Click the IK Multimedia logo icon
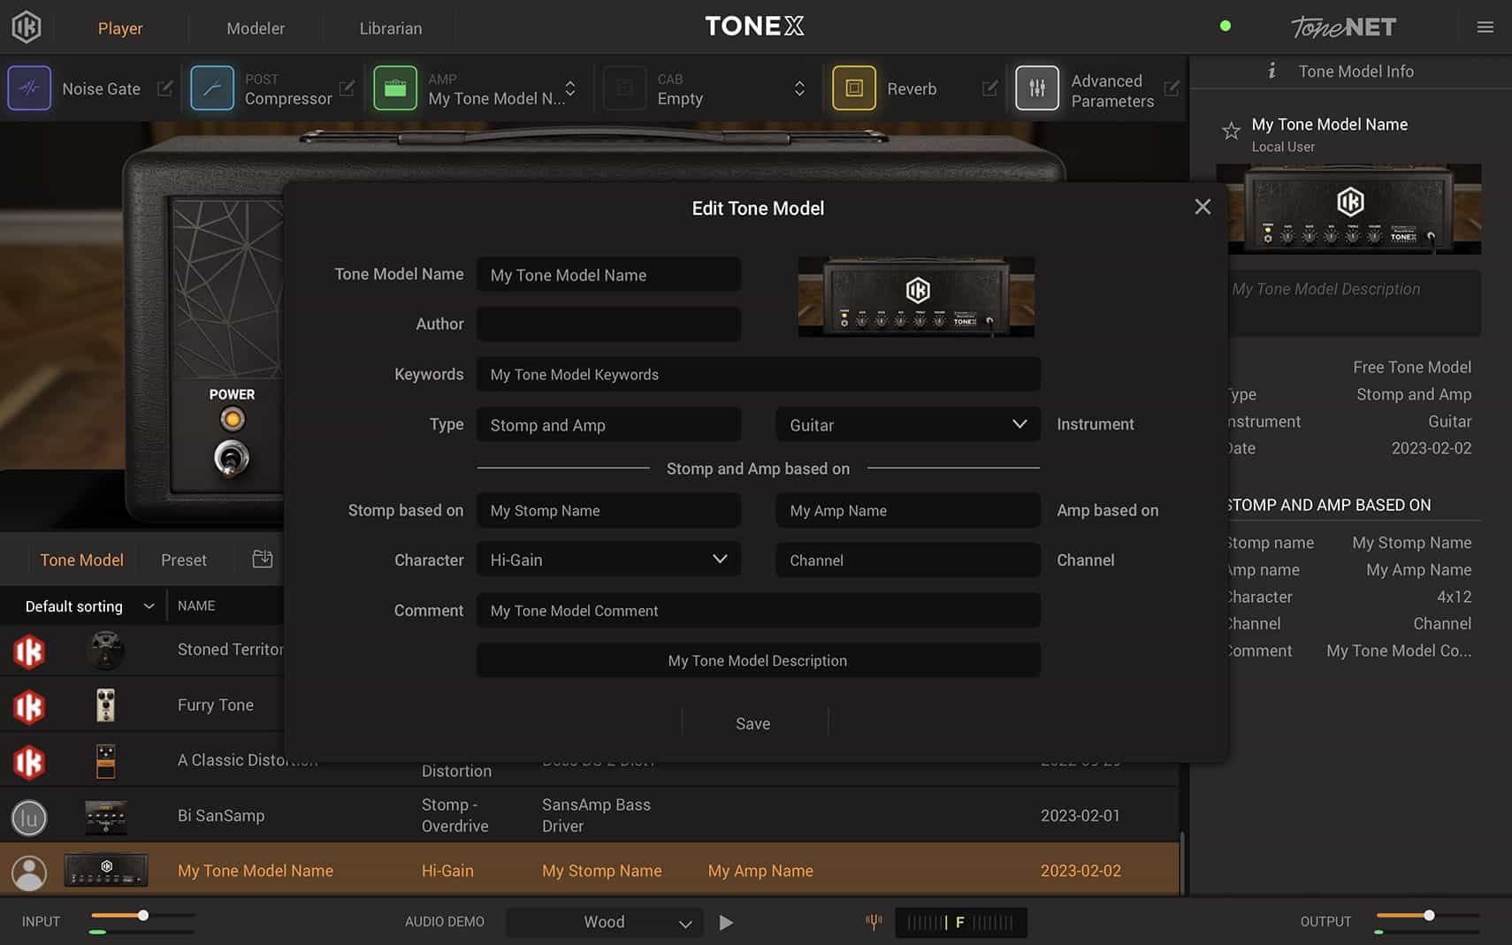The width and height of the screenshot is (1512, 945). (27, 27)
